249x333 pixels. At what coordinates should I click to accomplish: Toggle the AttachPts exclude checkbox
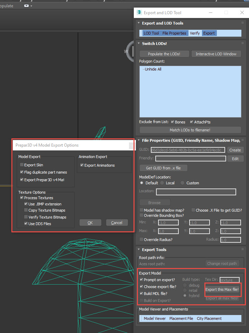point(192,122)
